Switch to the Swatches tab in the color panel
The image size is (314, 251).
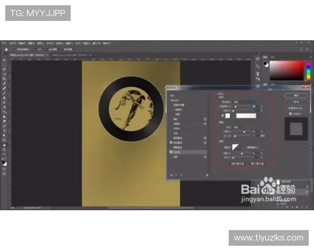pos(272,57)
